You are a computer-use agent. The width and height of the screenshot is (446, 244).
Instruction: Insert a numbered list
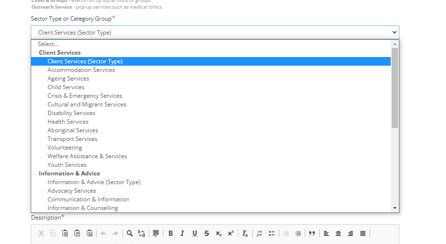(x=260, y=233)
